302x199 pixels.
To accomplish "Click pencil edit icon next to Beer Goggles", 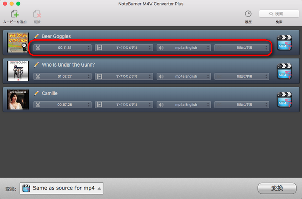I will coord(36,36).
